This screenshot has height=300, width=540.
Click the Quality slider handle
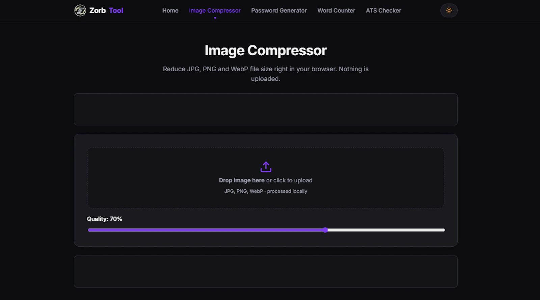coord(325,230)
